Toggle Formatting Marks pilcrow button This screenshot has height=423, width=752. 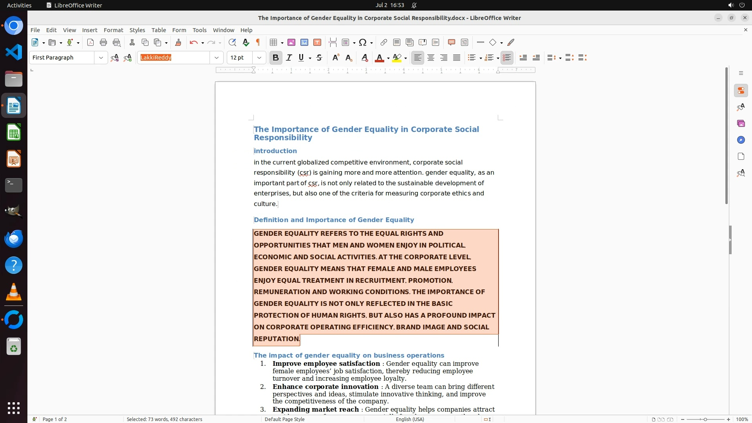pos(258,42)
